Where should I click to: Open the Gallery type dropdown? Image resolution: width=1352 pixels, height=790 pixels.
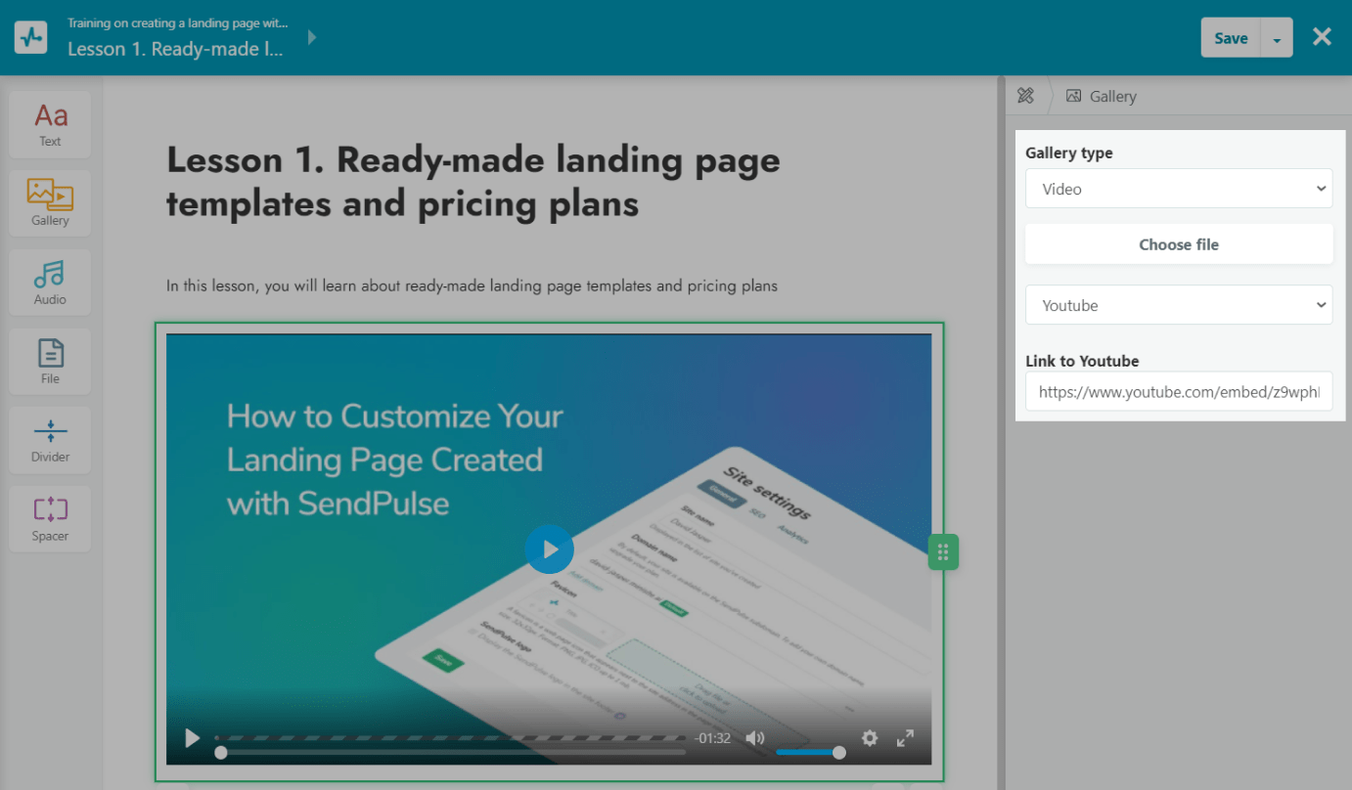1178,189
